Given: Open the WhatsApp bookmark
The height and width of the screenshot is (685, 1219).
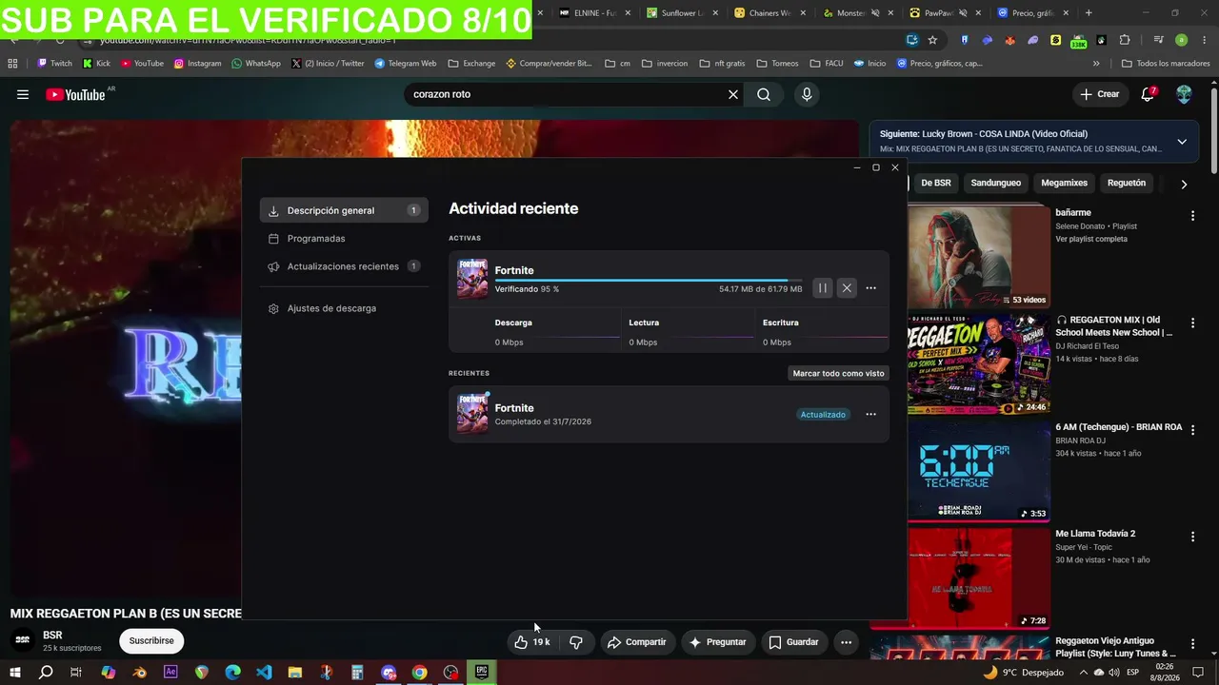Looking at the screenshot, I should coord(256,64).
